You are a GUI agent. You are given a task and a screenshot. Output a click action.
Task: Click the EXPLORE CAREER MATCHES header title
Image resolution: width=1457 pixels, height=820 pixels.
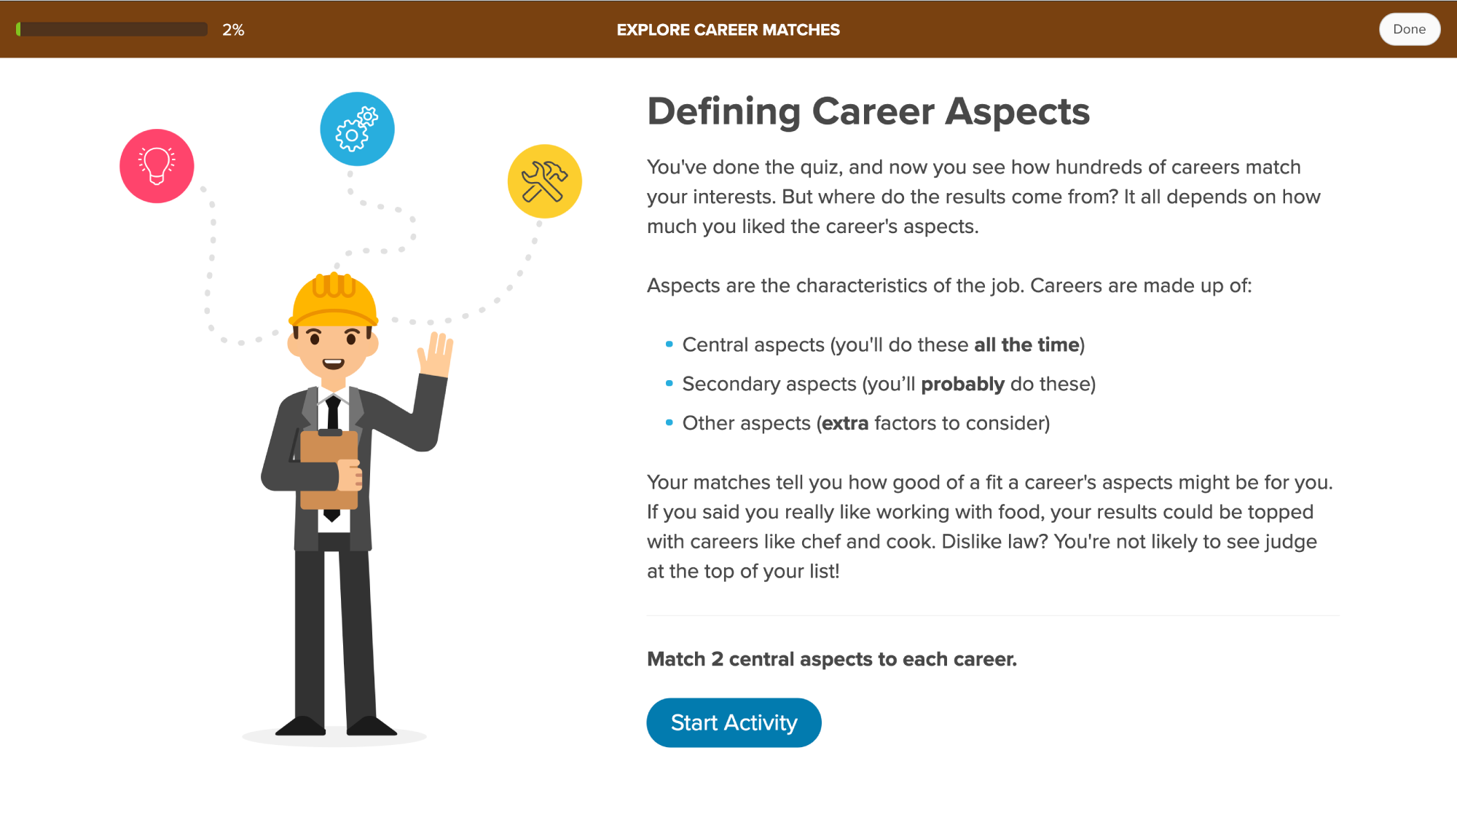coord(728,30)
